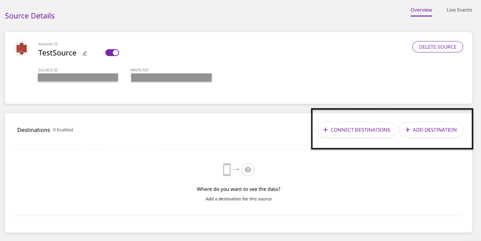Click the Amazon S3 source logo icon
481x241 pixels.
(x=22, y=48)
